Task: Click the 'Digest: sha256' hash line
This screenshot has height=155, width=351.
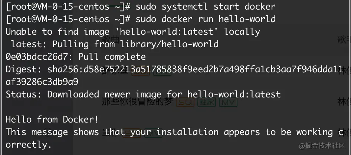Action: [x=174, y=69]
